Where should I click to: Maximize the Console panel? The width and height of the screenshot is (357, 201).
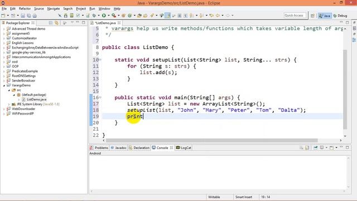[x=347, y=147]
